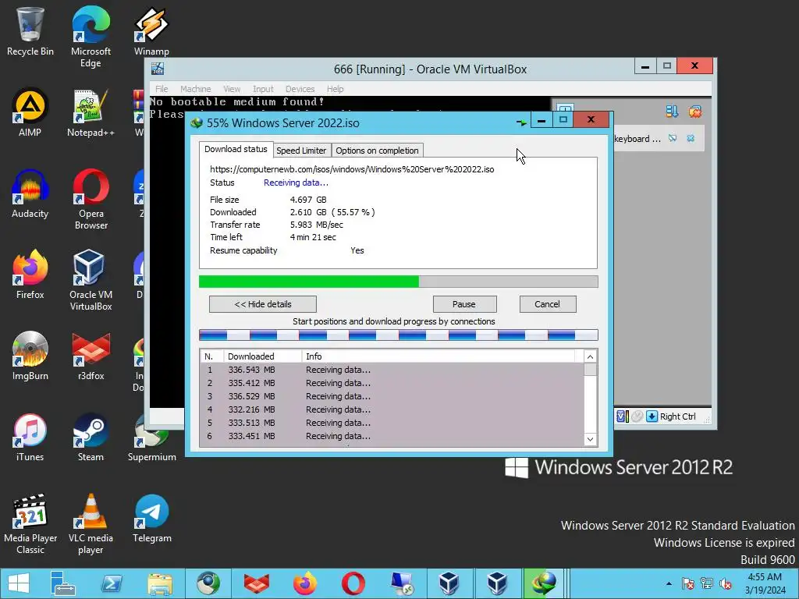Image resolution: width=799 pixels, height=599 pixels.
Task: Click the VirtualBox recording status indicator icon
Action: [x=637, y=416]
